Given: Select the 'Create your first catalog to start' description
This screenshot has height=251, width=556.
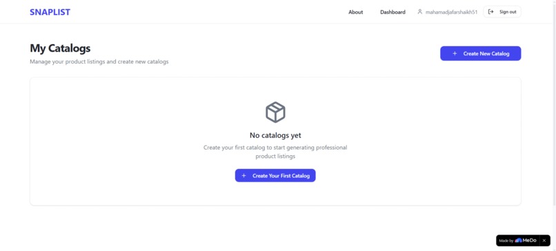Looking at the screenshot, I should tap(275, 152).
